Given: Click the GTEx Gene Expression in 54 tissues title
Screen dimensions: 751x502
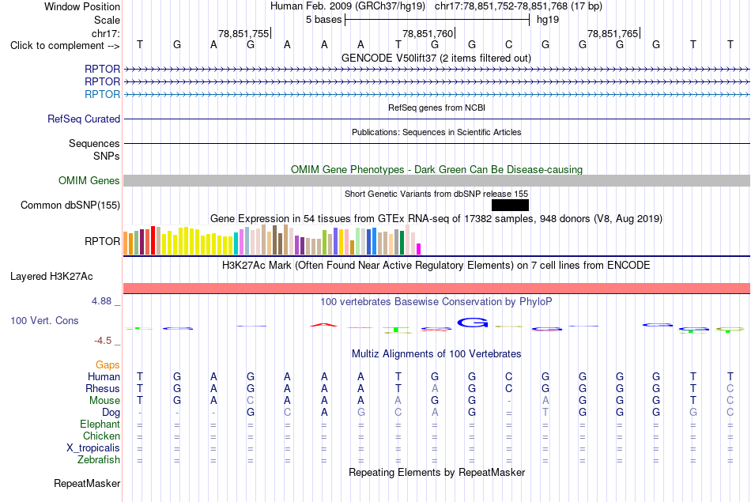Looking at the screenshot, I should [436, 218].
